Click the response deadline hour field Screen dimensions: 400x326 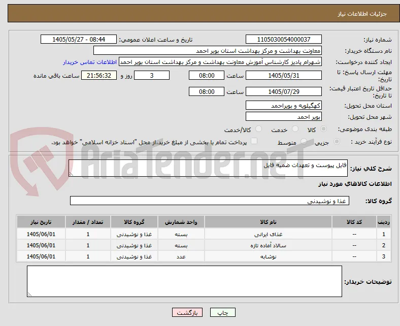tap(207, 75)
